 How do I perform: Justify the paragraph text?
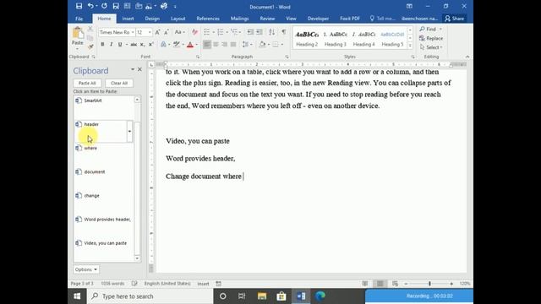(x=233, y=45)
